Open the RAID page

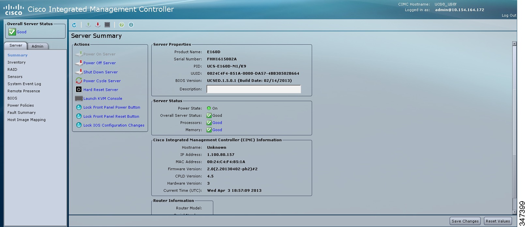point(12,69)
